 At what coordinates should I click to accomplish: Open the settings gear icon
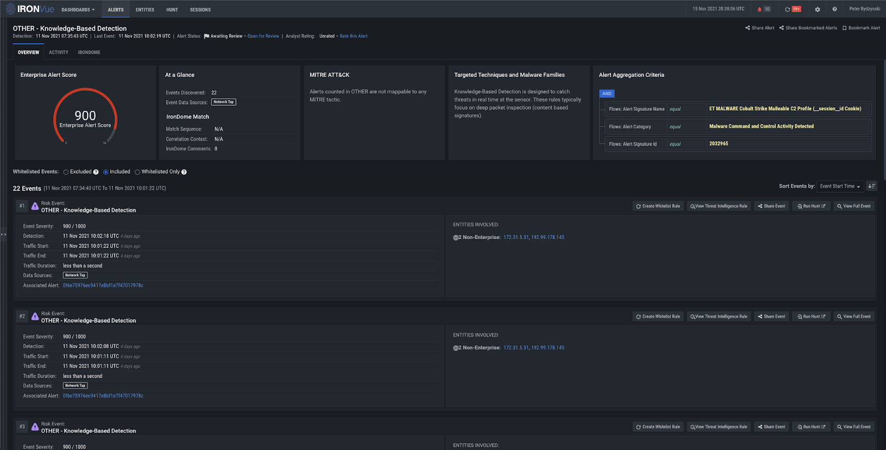click(817, 9)
